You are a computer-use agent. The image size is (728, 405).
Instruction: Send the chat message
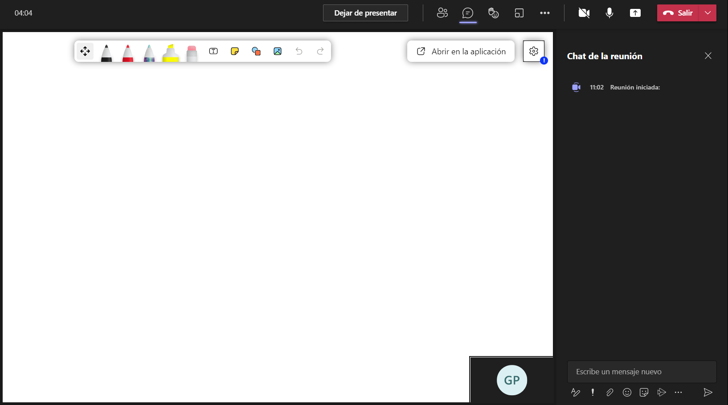point(708,392)
